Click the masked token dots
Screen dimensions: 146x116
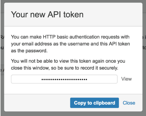pos(64,79)
